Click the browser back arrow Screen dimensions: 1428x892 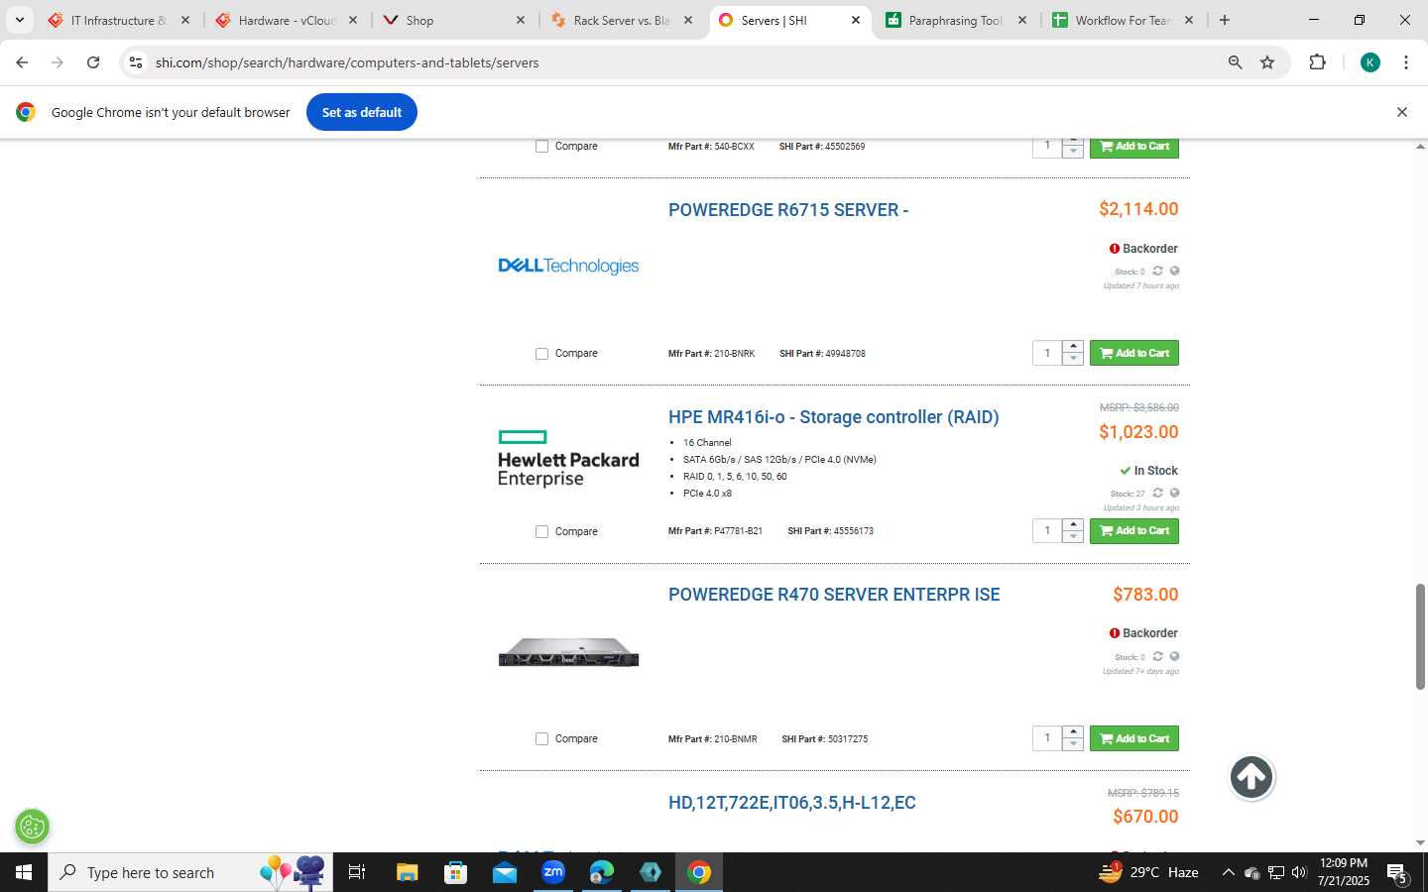point(22,62)
